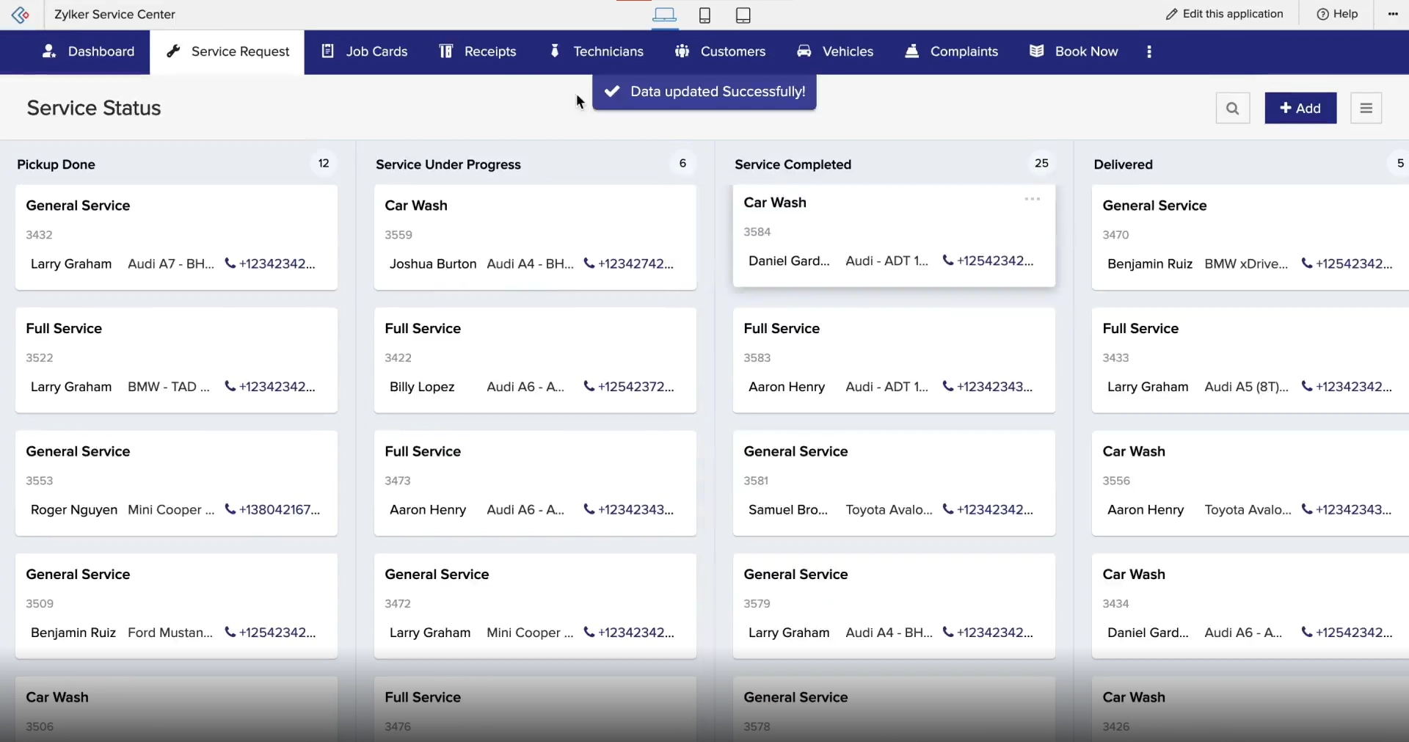Click the Zylker Service Center title
This screenshot has width=1409, height=742.
pyautogui.click(x=114, y=14)
